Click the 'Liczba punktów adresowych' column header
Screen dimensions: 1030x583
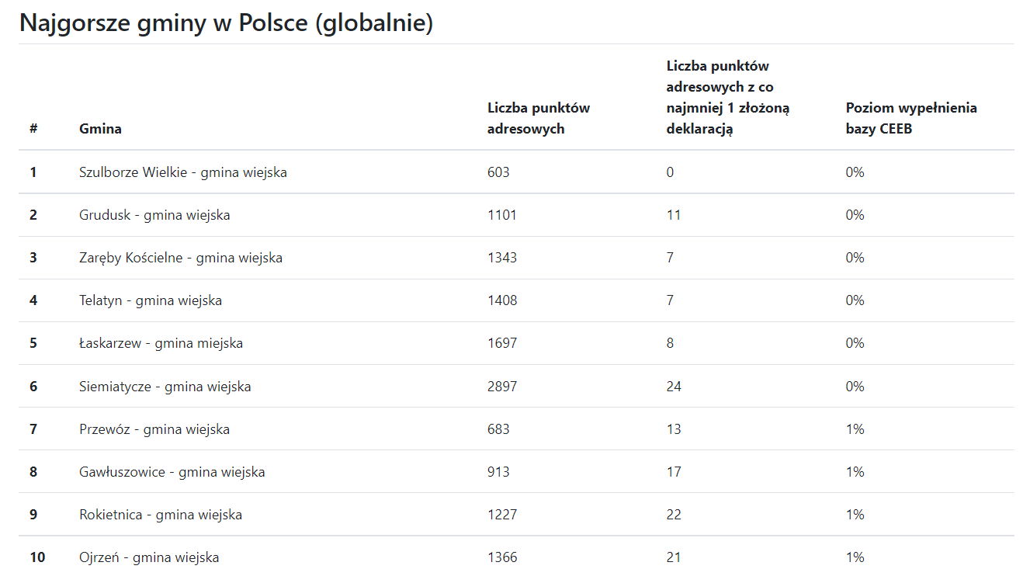(538, 118)
